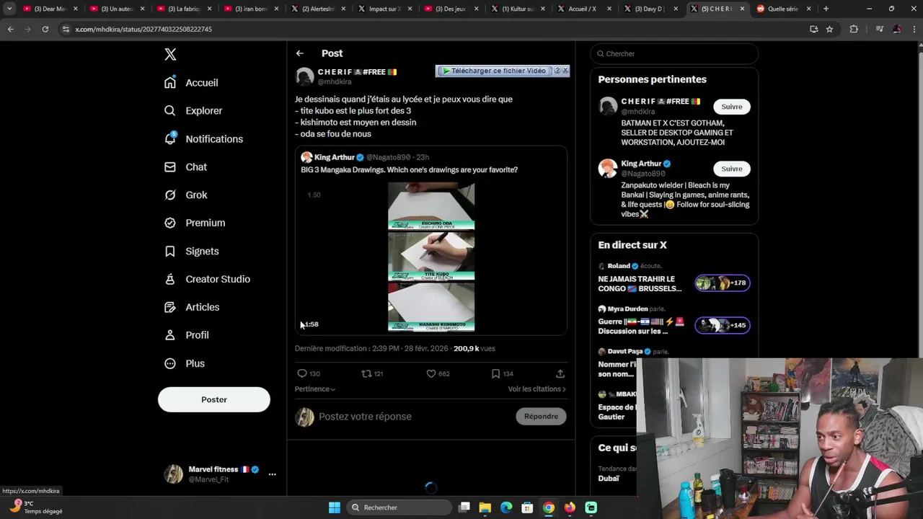Reload the page in the browser
923x519 pixels.
click(45, 29)
